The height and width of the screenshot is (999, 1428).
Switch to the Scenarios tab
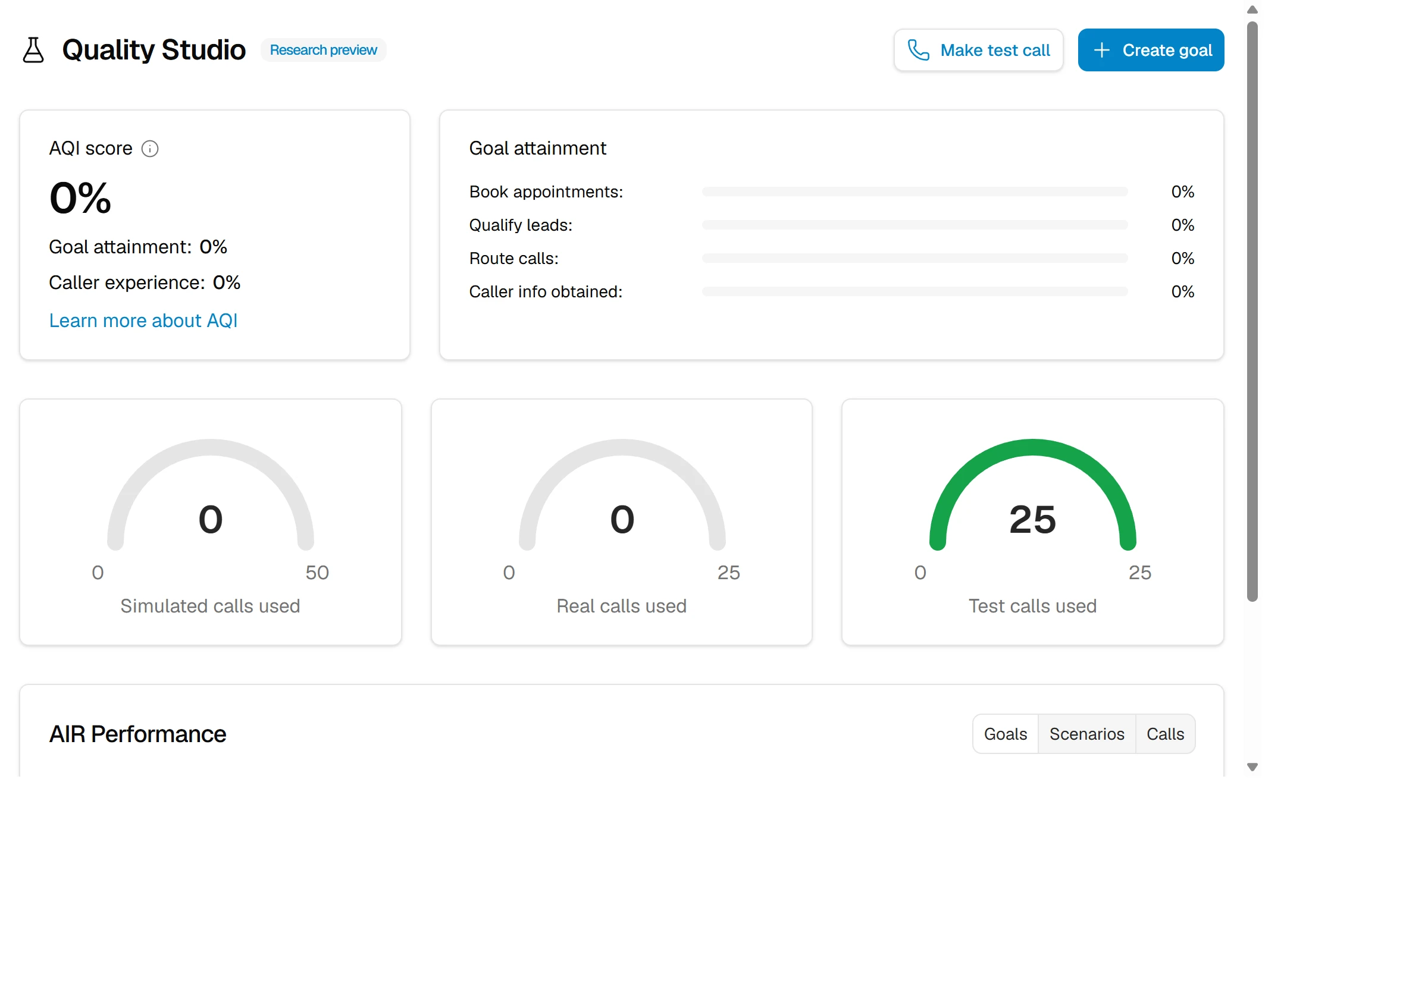point(1086,734)
